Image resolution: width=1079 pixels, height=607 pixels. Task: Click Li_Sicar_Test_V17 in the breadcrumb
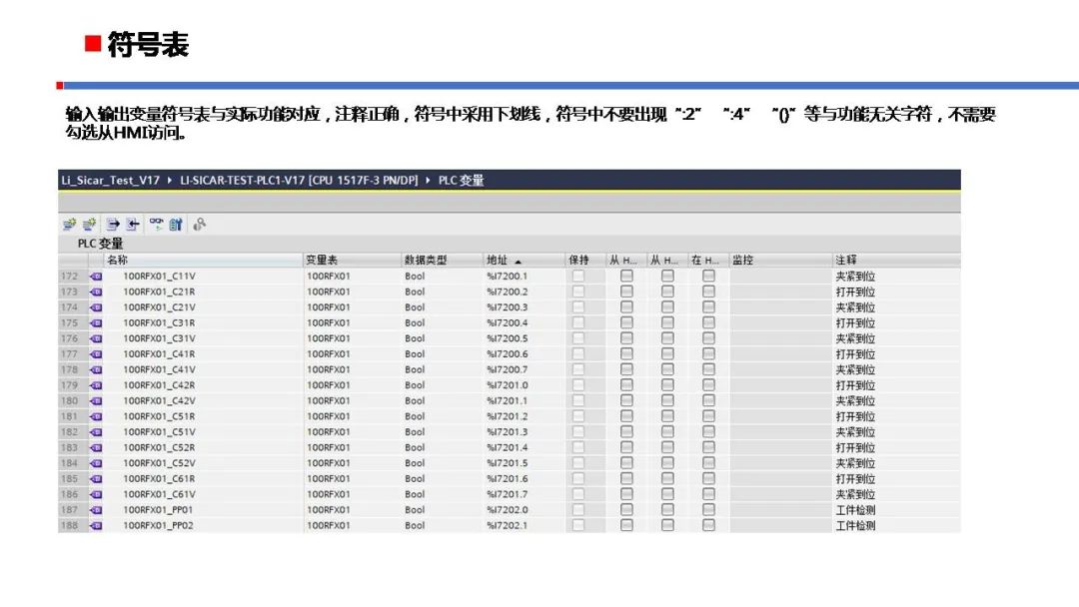click(110, 181)
